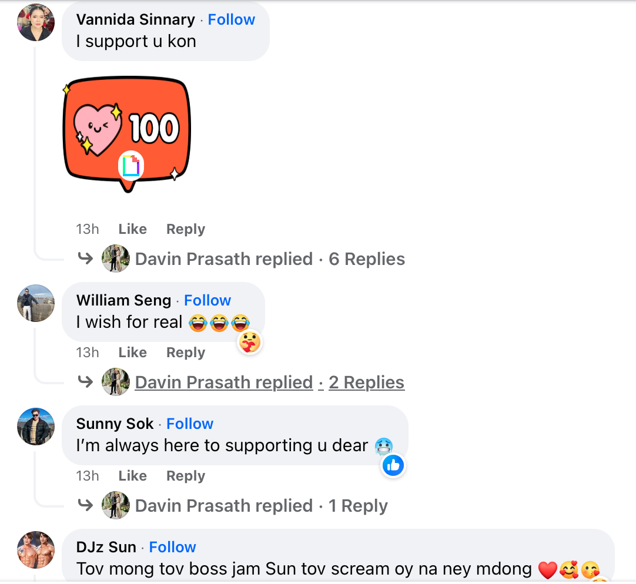
Task: Reply to William Seng's comment
Action: pyautogui.click(x=185, y=353)
